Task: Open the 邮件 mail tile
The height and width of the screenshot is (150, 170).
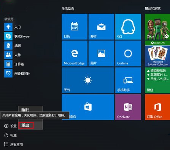Action: [x=101, y=27]
